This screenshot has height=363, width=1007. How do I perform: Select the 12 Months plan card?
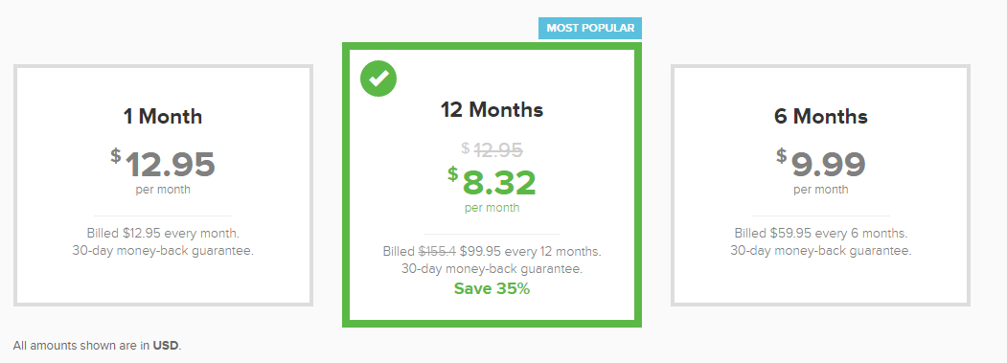492,185
